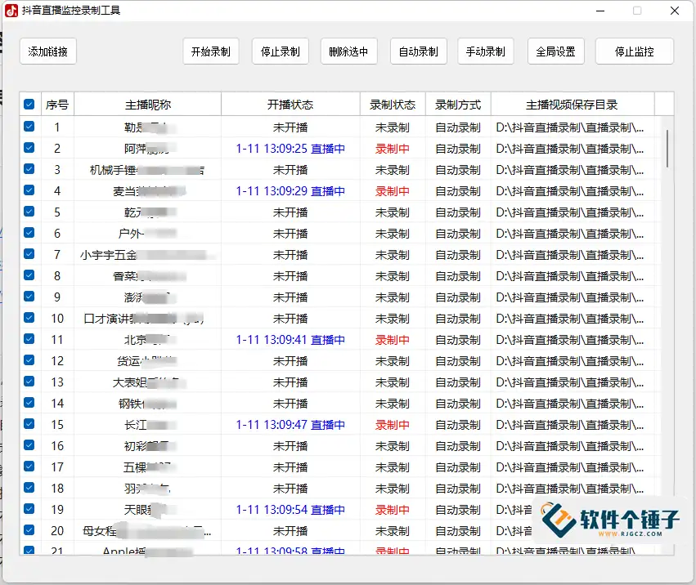This screenshot has width=696, height=585.
Task: Toggle checkbox for row 11
Action: coord(29,339)
